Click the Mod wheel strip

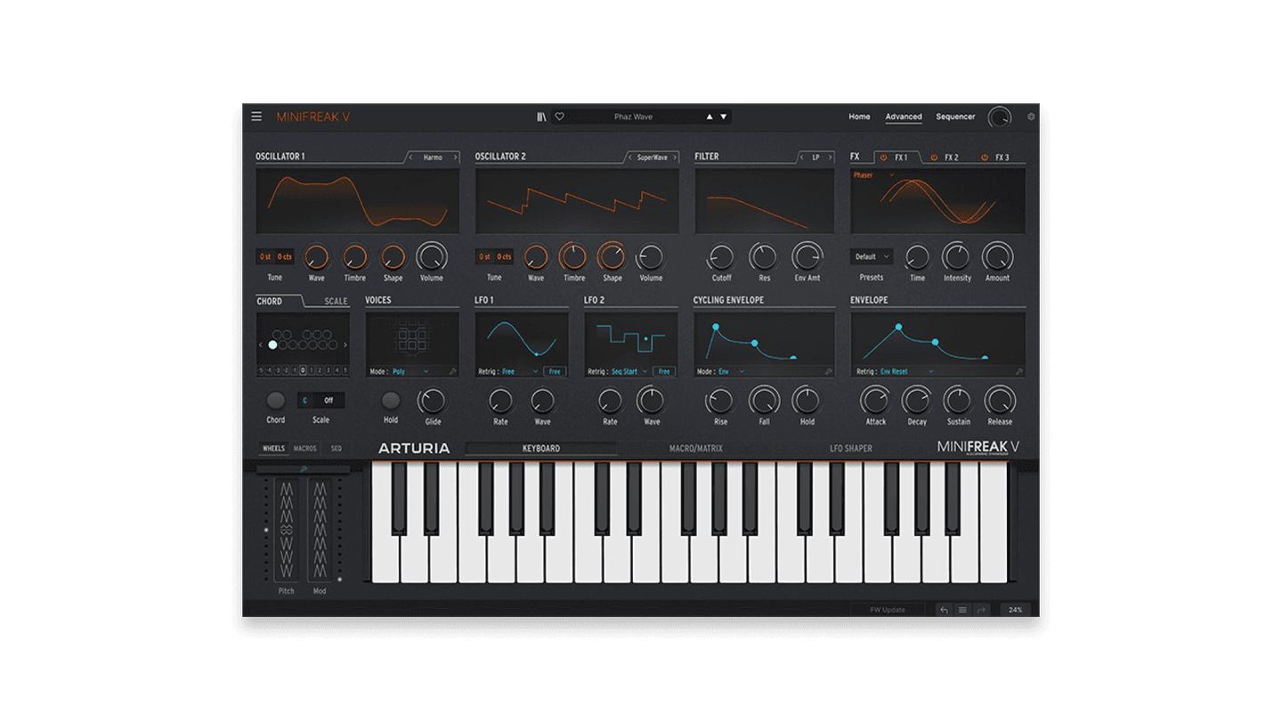click(320, 530)
